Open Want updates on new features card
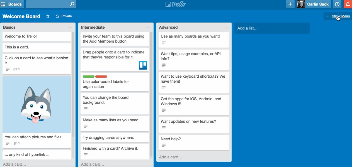Image resolution: width=352 pixels, height=167 pixels. pyautogui.click(x=194, y=125)
